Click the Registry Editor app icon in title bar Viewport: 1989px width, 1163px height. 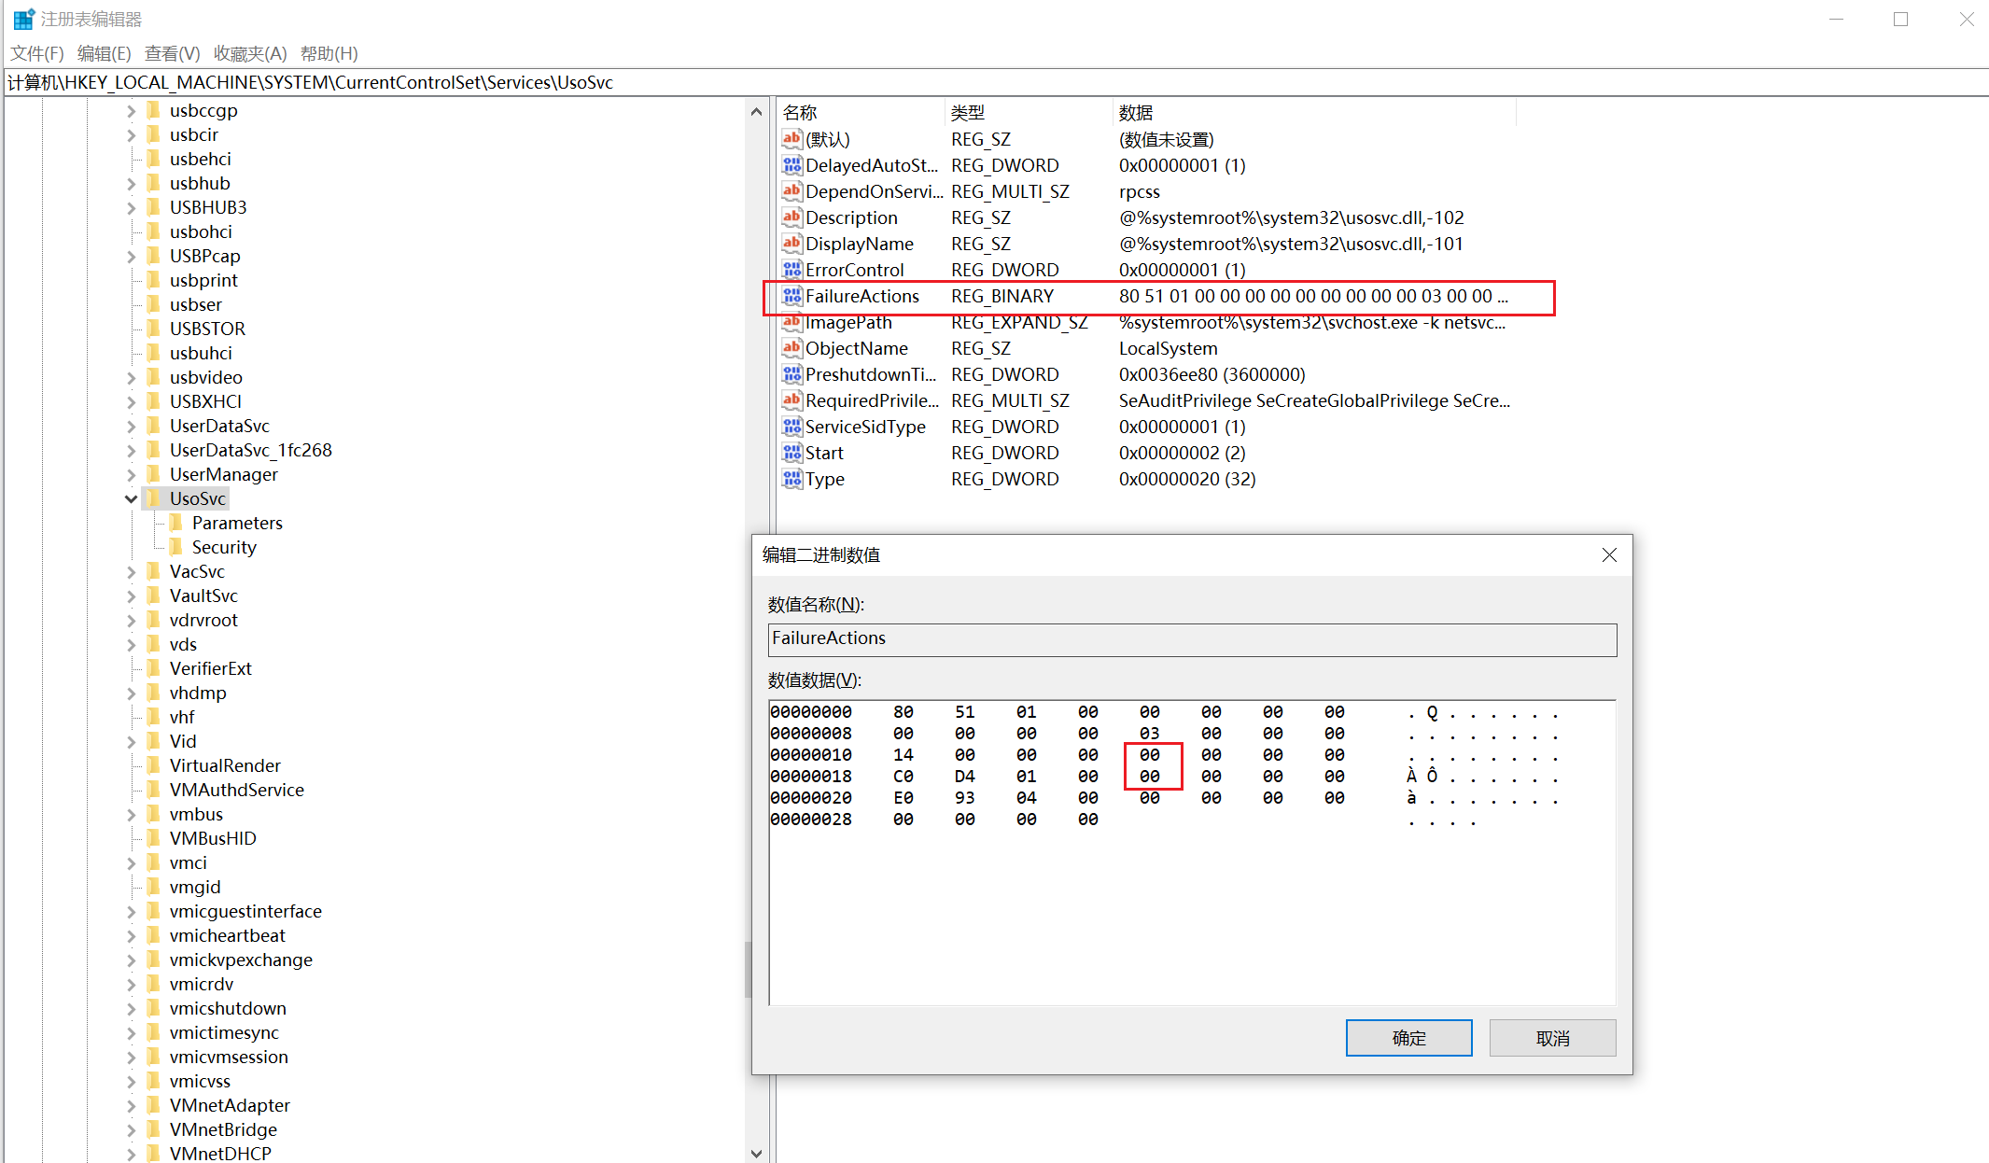click(23, 19)
